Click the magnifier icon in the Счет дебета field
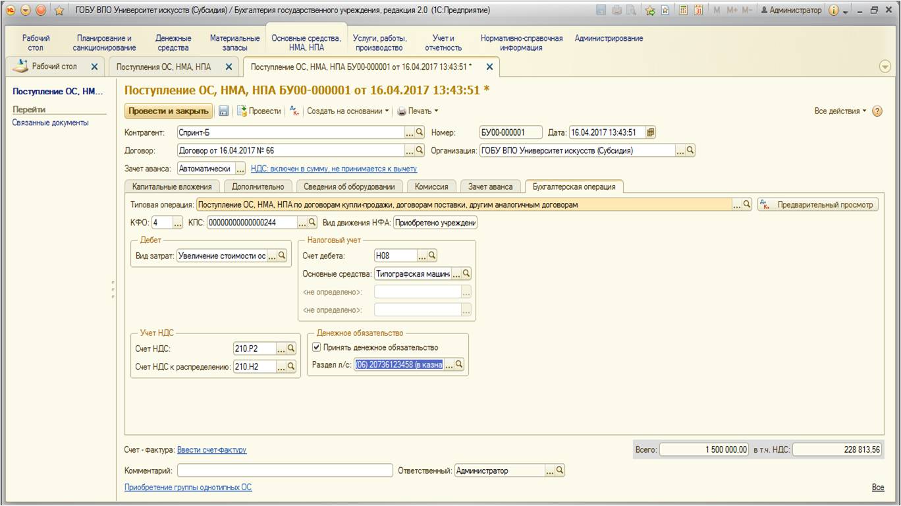901x506 pixels. (x=433, y=256)
